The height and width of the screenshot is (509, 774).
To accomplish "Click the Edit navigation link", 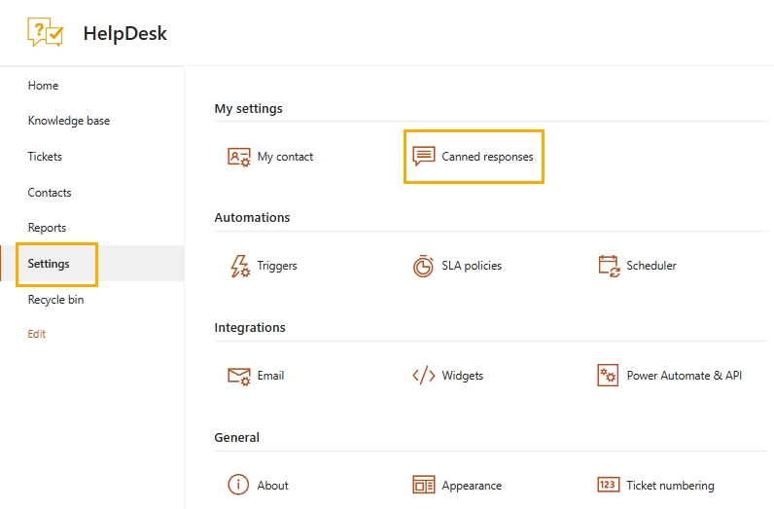I will (x=37, y=334).
